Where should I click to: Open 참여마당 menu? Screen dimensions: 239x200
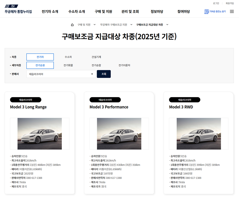pos(184,12)
